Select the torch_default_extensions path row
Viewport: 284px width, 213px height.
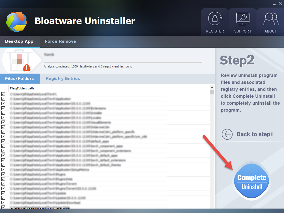pos(68,160)
